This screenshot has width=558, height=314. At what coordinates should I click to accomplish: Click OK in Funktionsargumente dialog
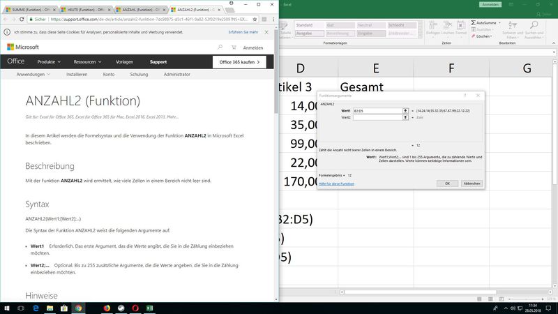tap(447, 184)
